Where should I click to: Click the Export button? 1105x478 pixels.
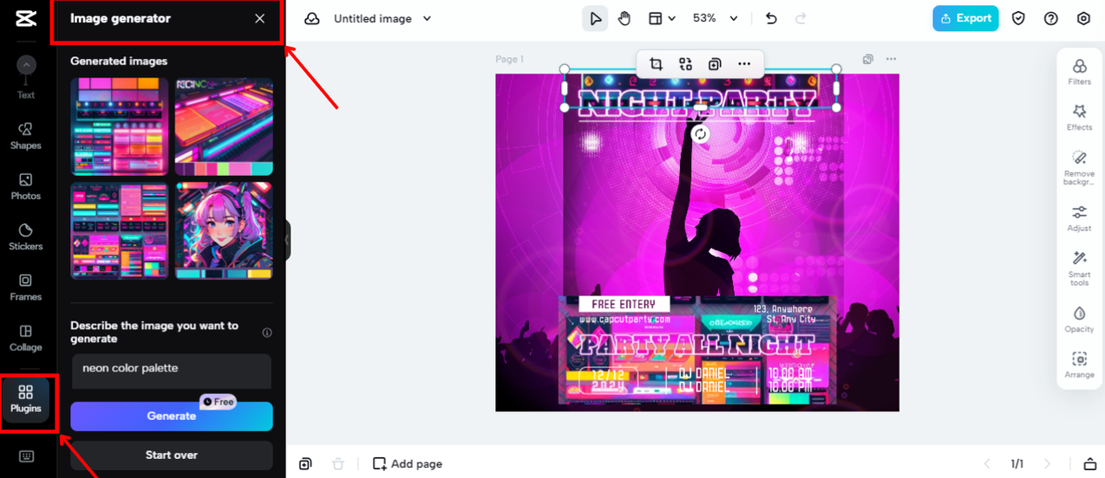coord(965,18)
